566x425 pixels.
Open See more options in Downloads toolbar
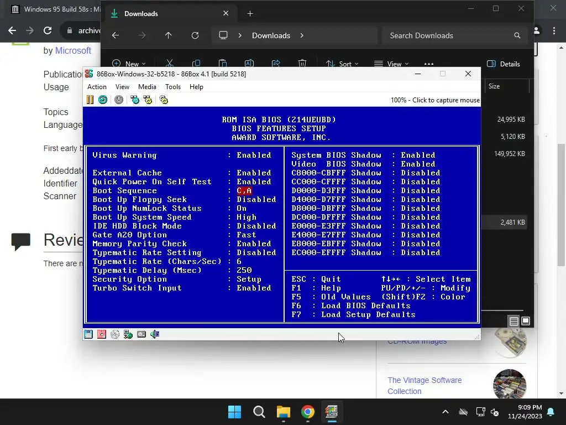click(x=429, y=64)
